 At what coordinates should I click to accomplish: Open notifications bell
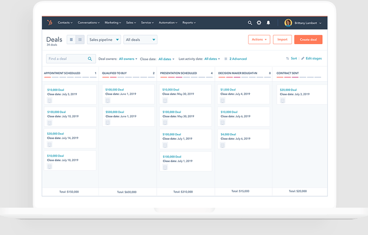click(269, 23)
